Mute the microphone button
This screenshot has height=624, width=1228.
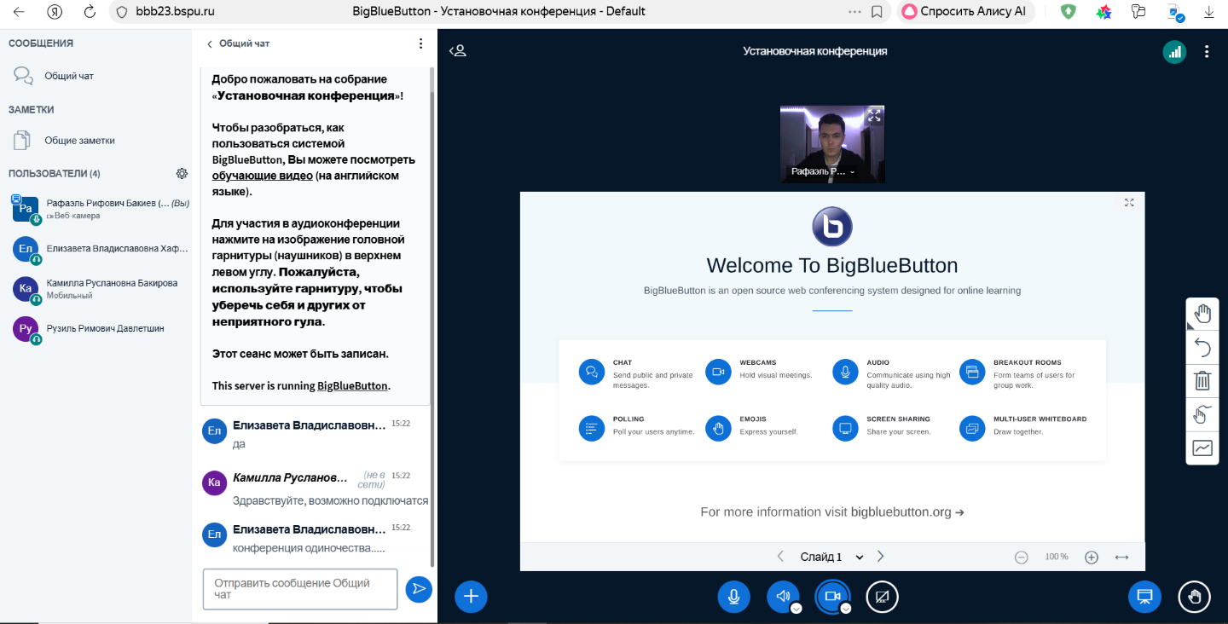733,597
